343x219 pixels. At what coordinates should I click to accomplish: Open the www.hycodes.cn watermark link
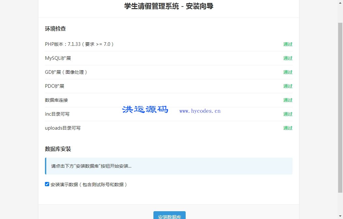[x=200, y=111]
